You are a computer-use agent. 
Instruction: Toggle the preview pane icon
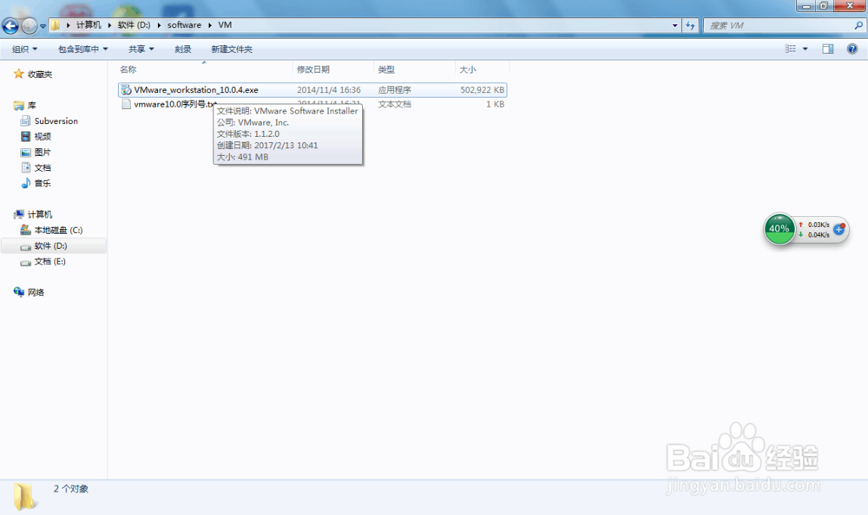click(827, 49)
